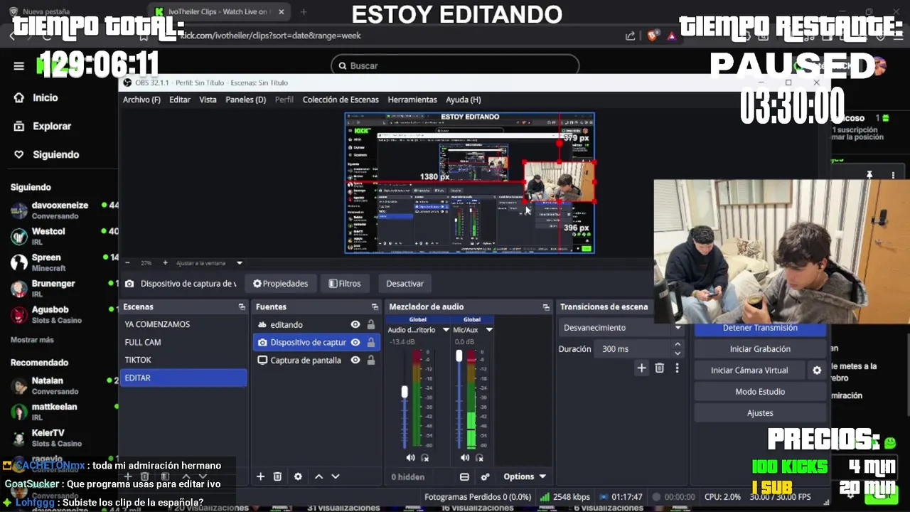The image size is (910, 512).
Task: Decrease Duración value with down stepper
Action: point(678,353)
